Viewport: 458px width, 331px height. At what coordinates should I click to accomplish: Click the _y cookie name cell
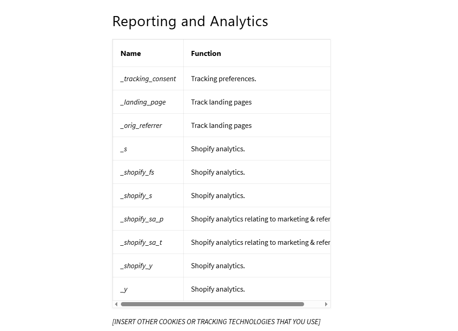point(124,289)
